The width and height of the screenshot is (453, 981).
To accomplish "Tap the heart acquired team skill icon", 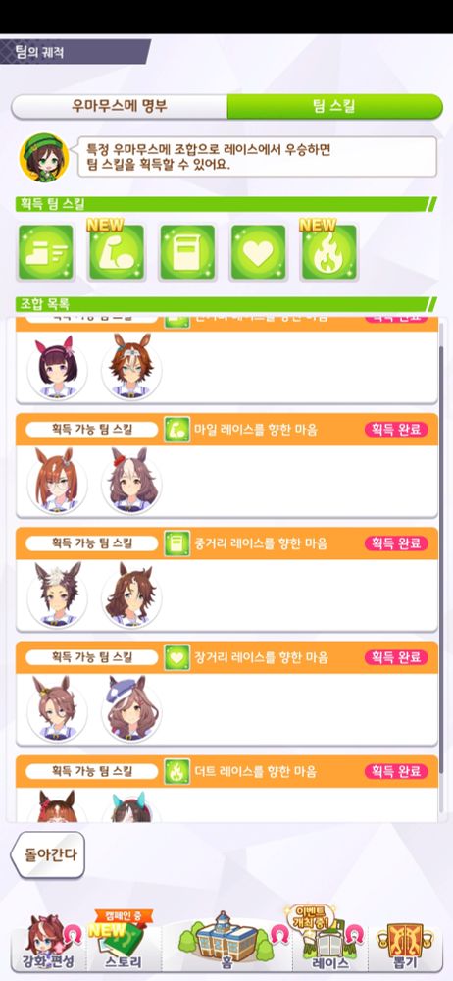I will 259,252.
